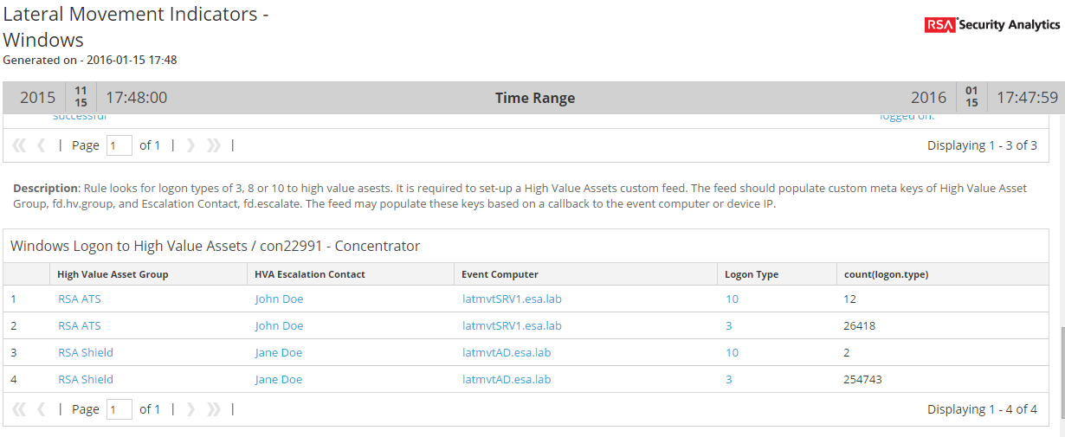Open Jane Doe link in row 3

pos(279,353)
